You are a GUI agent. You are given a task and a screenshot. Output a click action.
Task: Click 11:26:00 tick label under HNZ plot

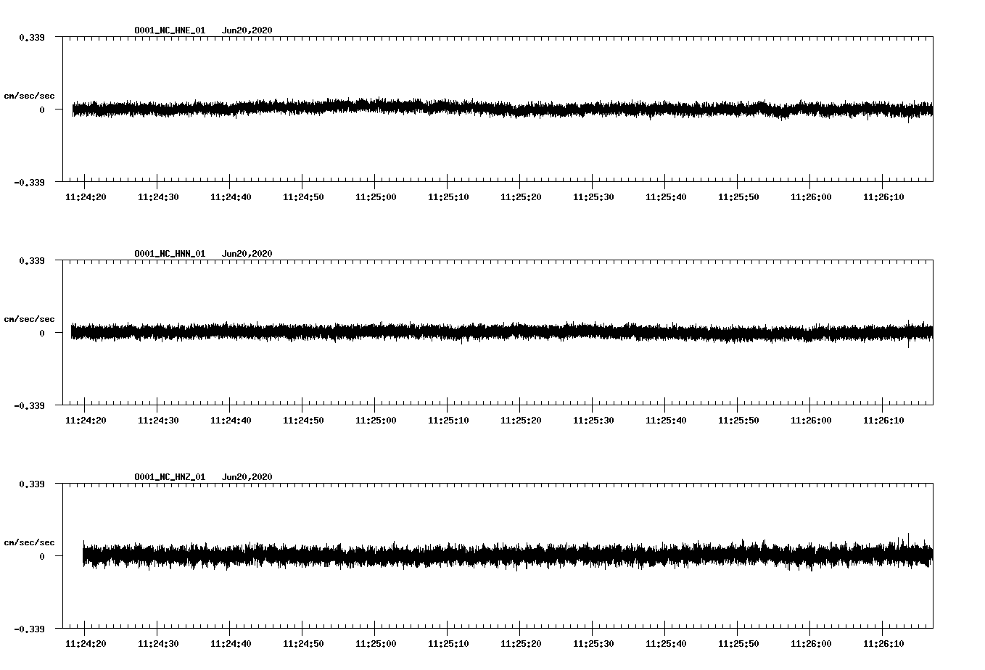pos(811,644)
